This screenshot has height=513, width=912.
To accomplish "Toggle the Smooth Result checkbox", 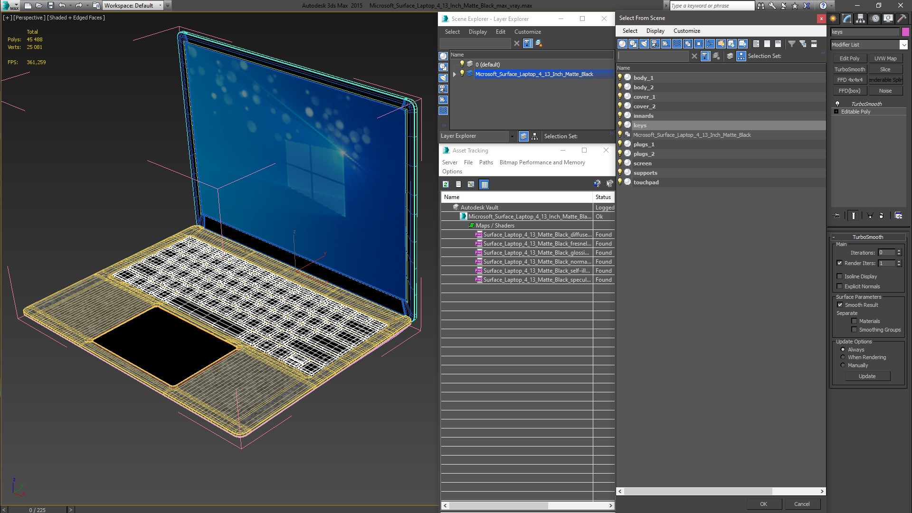I will point(840,305).
